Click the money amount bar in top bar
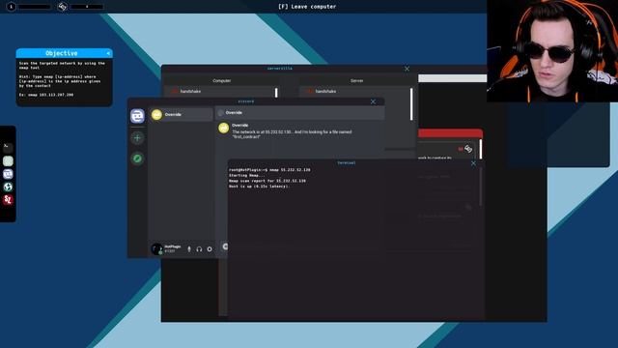618x348 pixels. [87, 7]
